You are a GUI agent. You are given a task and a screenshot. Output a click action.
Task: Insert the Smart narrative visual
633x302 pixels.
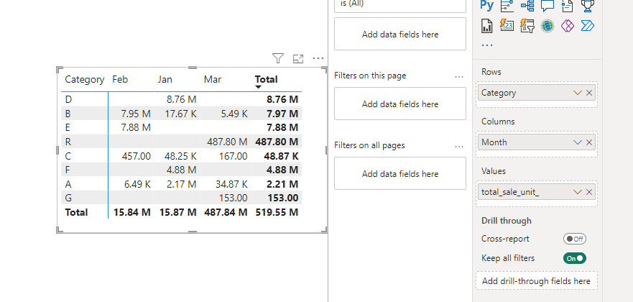tap(568, 6)
